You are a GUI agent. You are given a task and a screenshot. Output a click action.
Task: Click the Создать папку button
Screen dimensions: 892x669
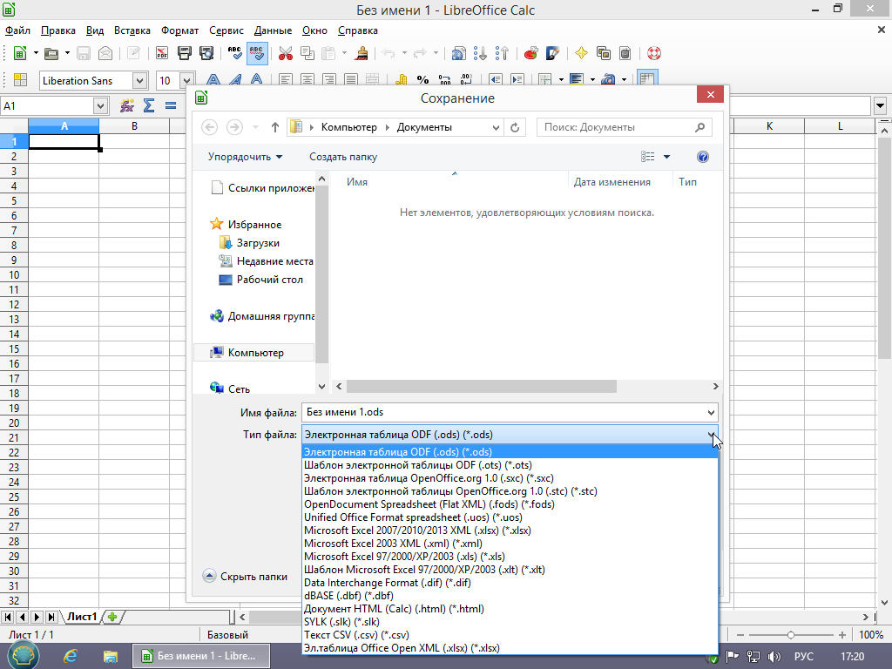343,157
